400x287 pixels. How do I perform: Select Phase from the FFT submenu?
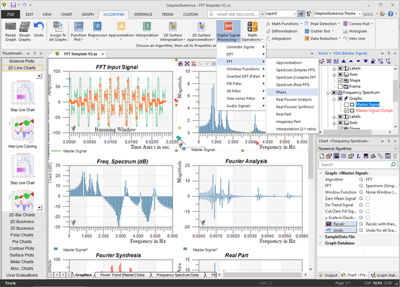tap(292, 93)
